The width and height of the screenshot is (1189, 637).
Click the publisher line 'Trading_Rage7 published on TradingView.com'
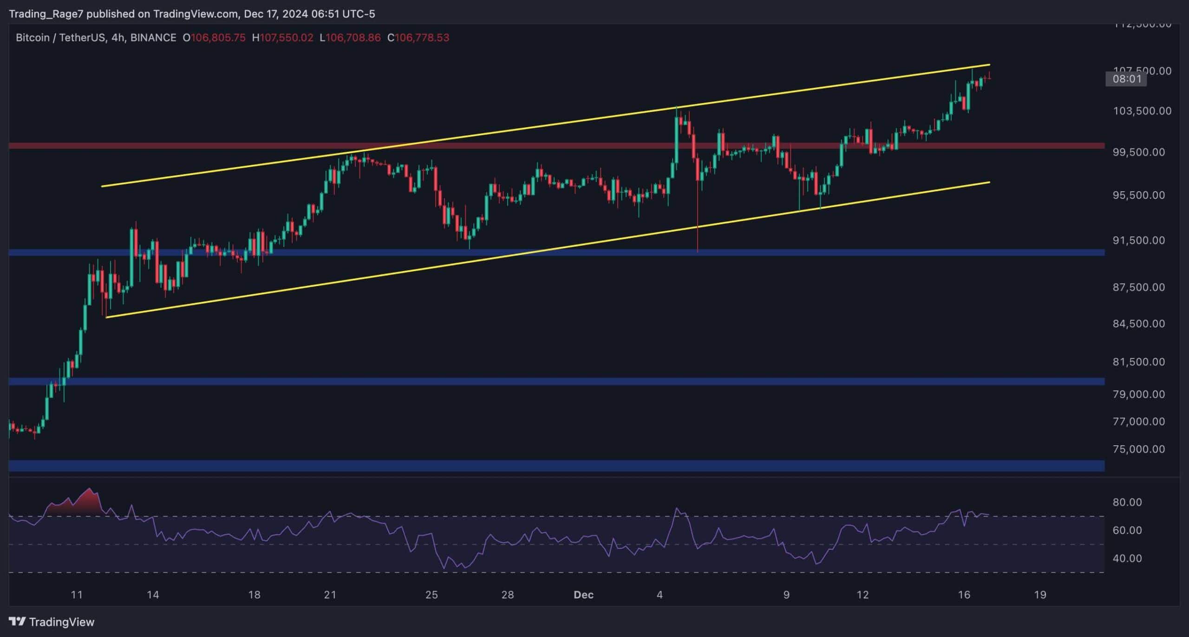point(124,14)
